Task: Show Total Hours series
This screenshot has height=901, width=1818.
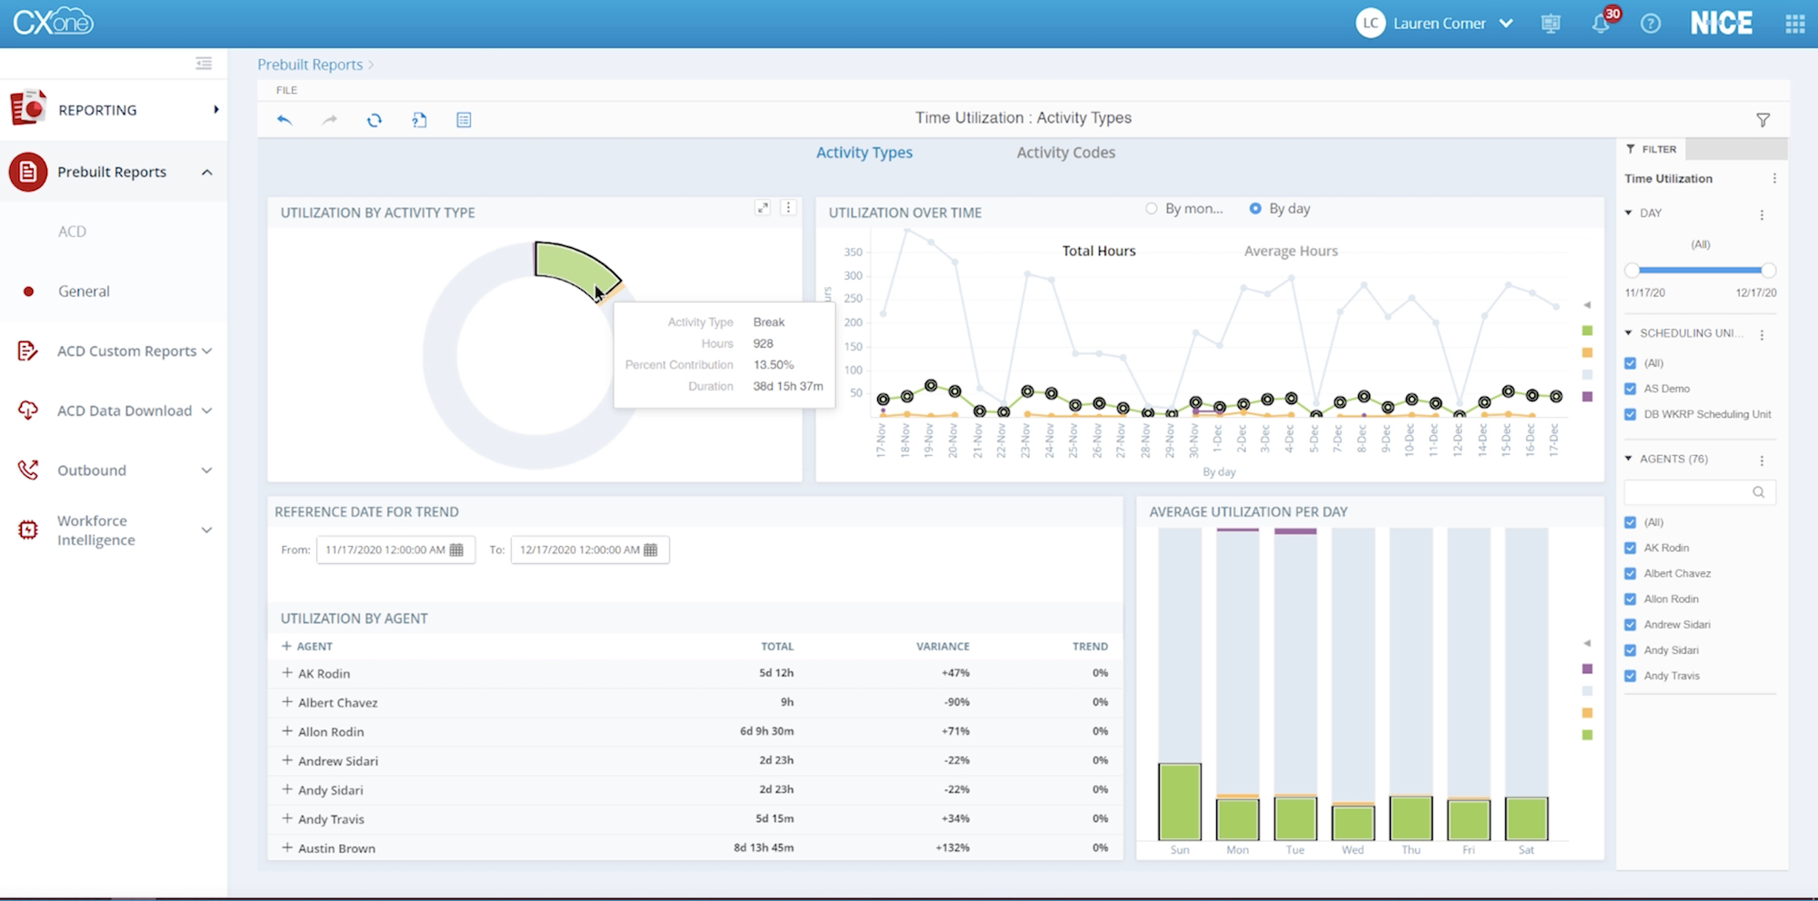Action: 1099,251
